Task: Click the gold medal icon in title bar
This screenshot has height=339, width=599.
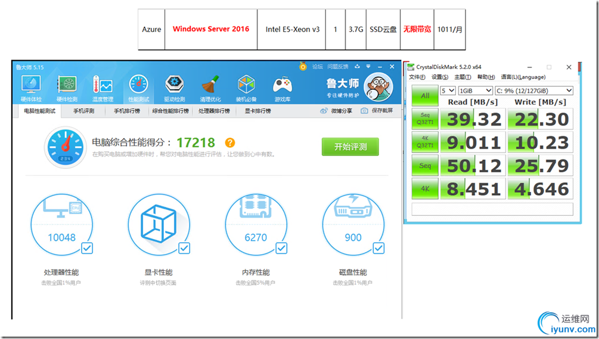Action: point(303,67)
